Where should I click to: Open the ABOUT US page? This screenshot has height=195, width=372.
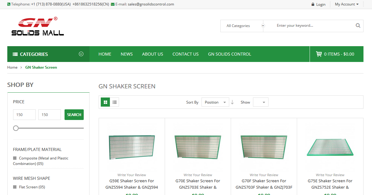[153, 54]
